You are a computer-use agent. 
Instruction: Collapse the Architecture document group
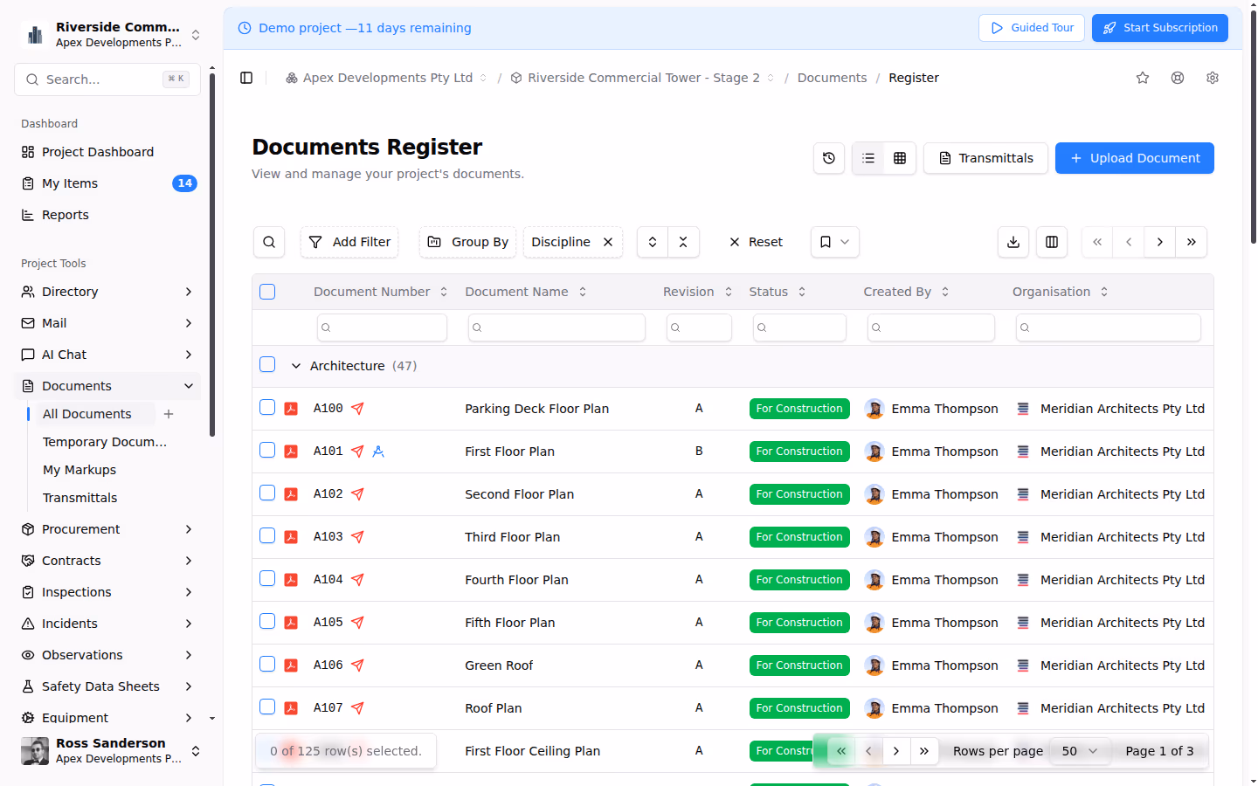pyautogui.click(x=295, y=365)
